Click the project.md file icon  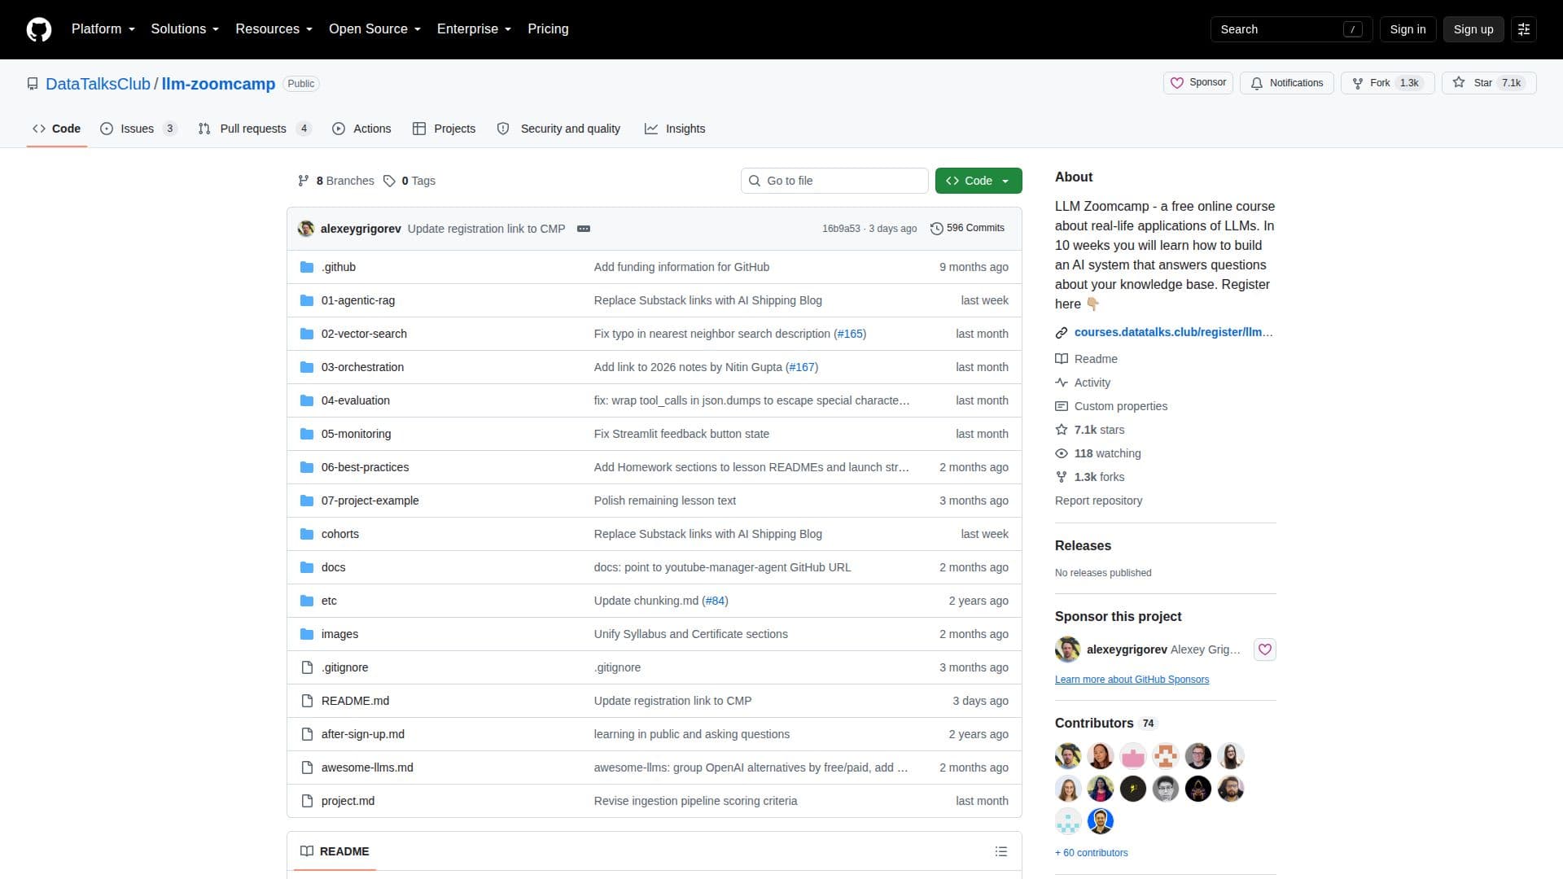[x=307, y=801]
